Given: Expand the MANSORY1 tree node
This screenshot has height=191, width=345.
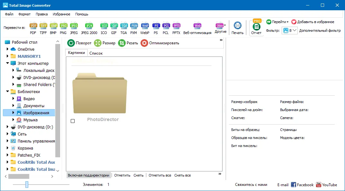Looking at the screenshot, I should click(7, 56).
